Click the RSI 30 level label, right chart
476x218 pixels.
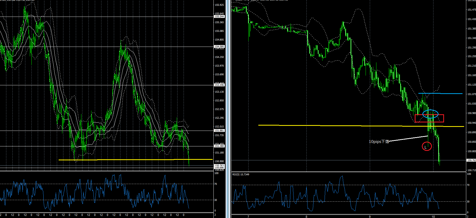pyautogui.click(x=468, y=201)
